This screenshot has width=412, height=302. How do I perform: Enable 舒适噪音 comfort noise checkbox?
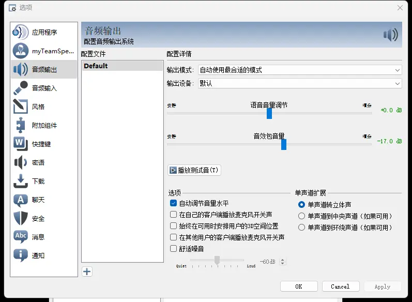click(x=174, y=249)
